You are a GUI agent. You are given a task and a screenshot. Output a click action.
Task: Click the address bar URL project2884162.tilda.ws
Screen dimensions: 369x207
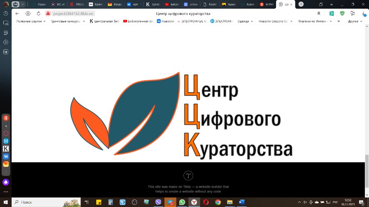point(73,14)
